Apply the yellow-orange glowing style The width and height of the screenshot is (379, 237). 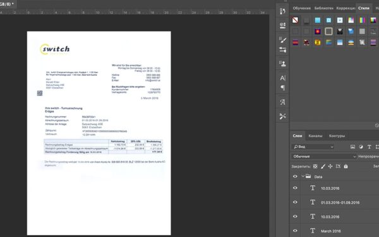point(318,42)
